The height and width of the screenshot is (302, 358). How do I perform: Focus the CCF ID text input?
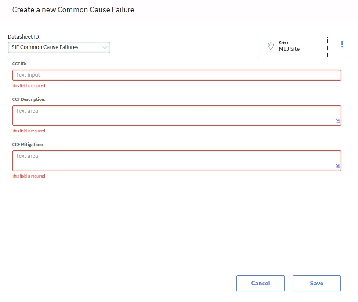(x=177, y=75)
